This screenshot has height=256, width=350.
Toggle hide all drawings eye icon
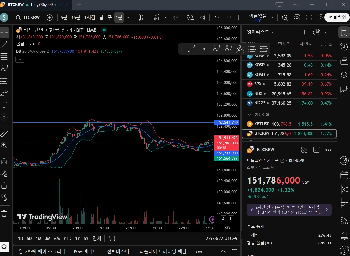[4, 197]
